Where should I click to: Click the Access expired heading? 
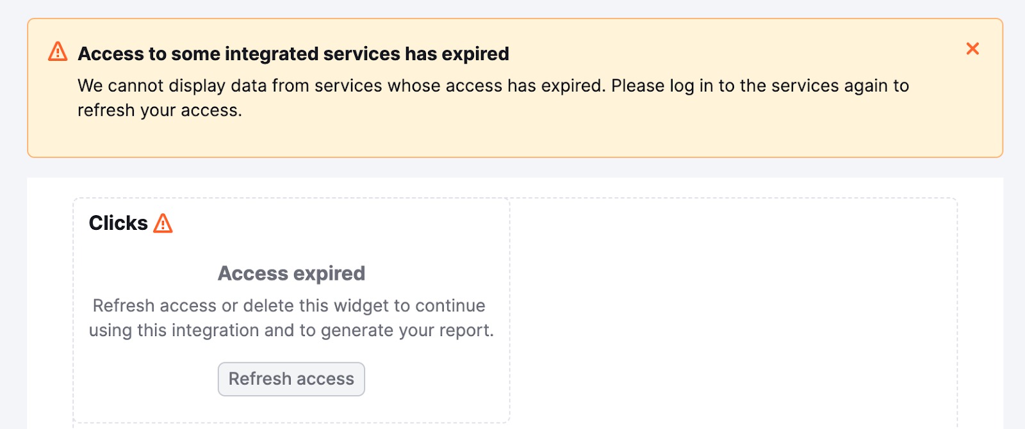[x=291, y=273]
